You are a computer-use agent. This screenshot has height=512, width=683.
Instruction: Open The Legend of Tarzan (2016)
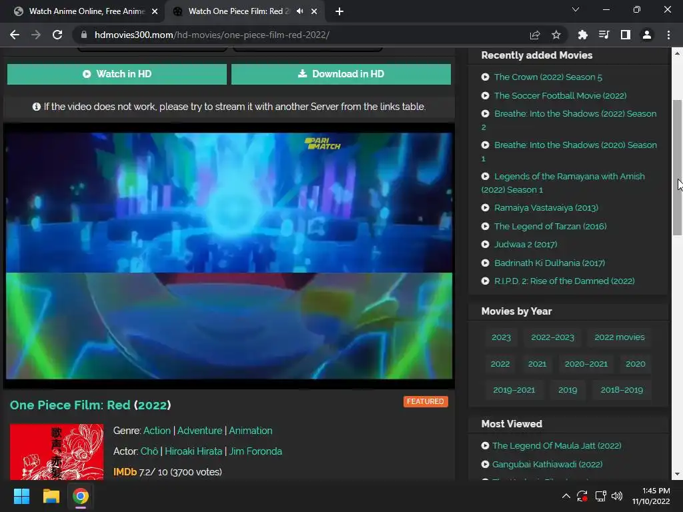pos(550,227)
